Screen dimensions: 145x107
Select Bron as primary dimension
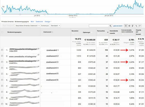click(x=32, y=22)
